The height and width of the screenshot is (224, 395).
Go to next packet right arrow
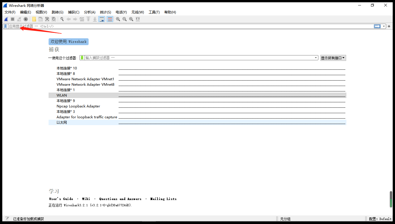pyautogui.click(x=75, y=19)
